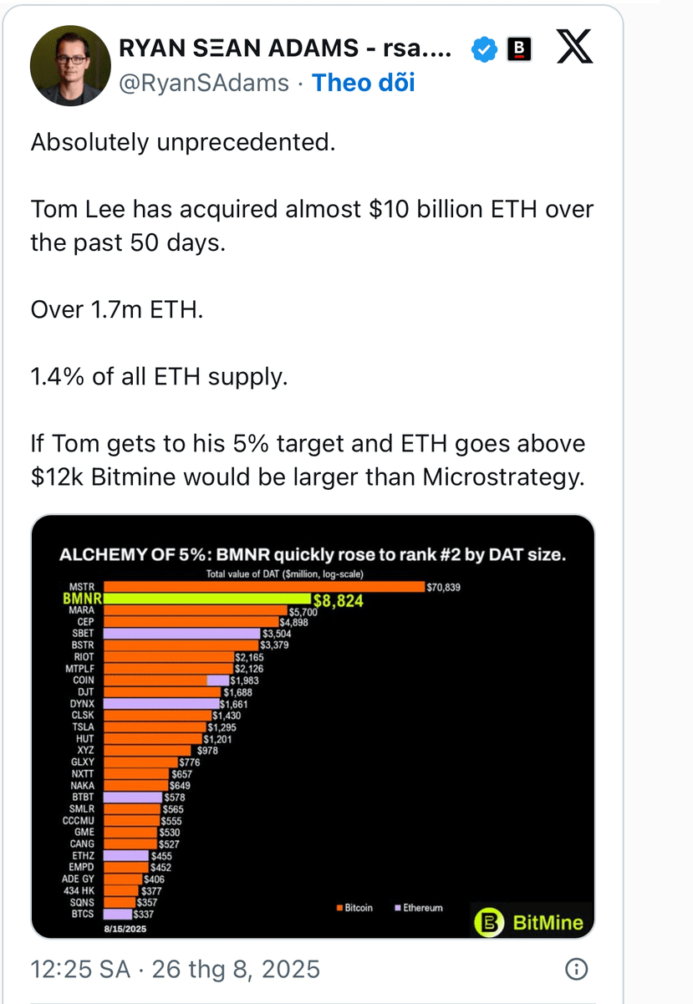Click the BitMine logo in chart
This screenshot has width=693, height=1004.
pos(531,923)
